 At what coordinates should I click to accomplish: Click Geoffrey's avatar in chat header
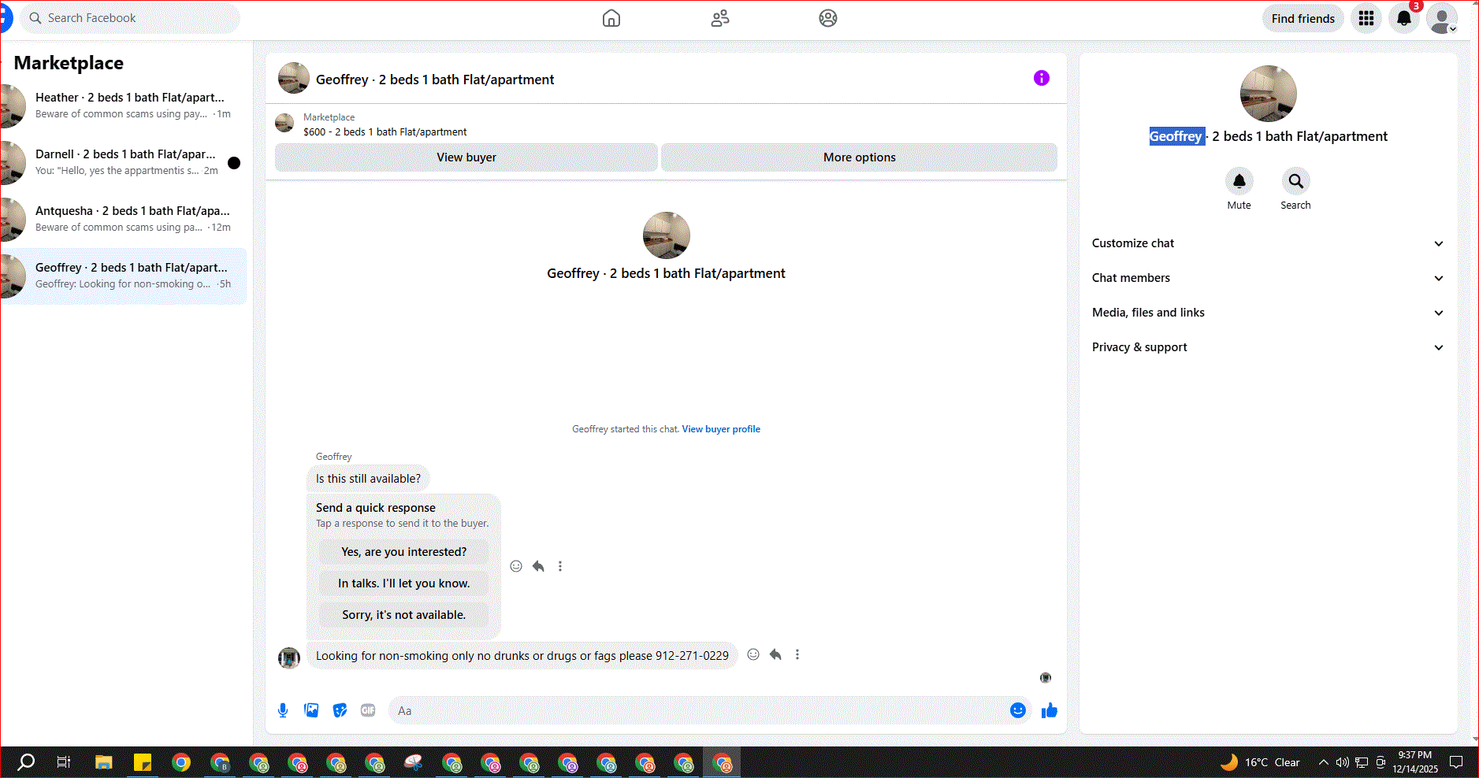pyautogui.click(x=294, y=78)
